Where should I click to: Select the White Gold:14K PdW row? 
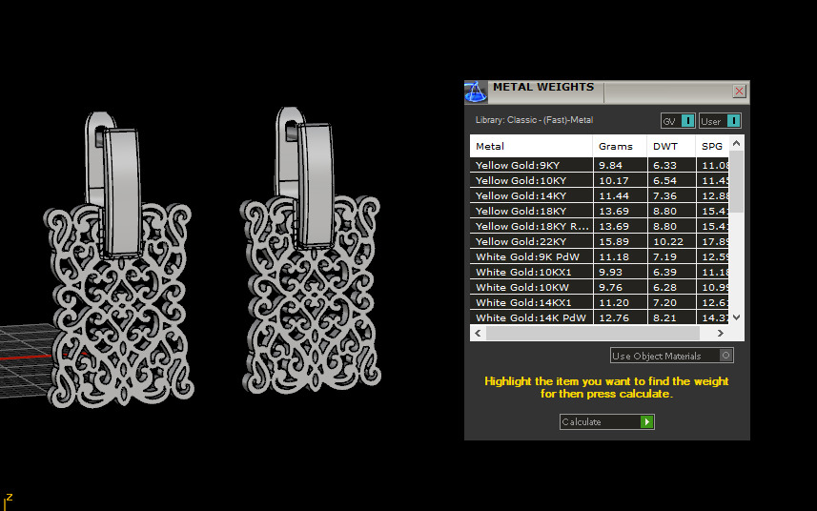point(600,317)
